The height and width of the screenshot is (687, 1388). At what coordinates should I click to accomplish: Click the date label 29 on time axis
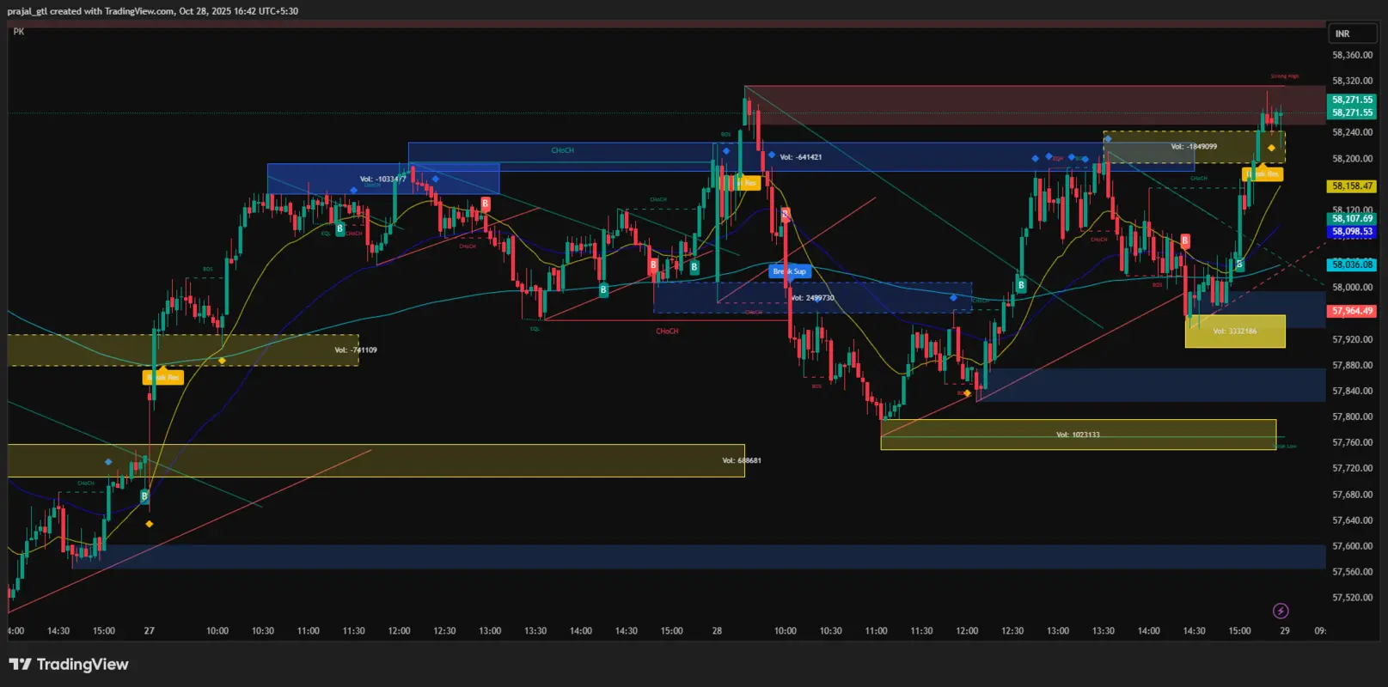[x=1285, y=631]
